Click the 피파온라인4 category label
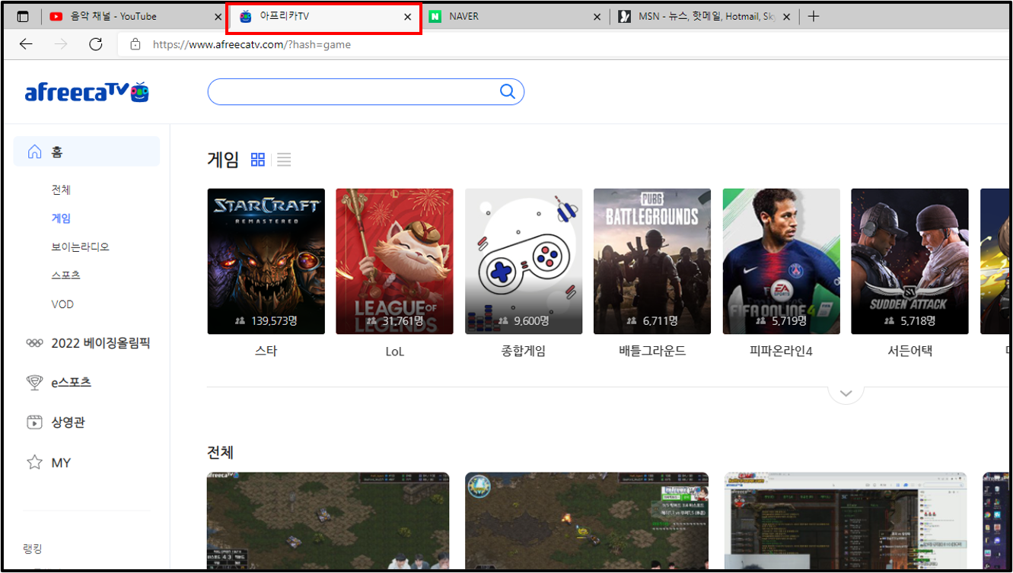This screenshot has width=1013, height=573. point(782,352)
